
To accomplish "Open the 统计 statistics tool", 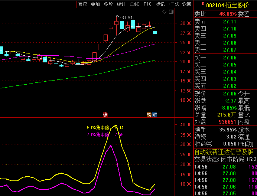I will 121,4.
